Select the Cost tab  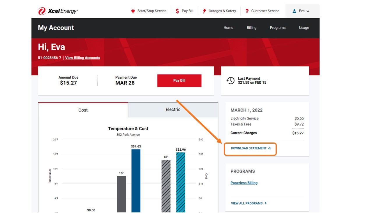83,110
